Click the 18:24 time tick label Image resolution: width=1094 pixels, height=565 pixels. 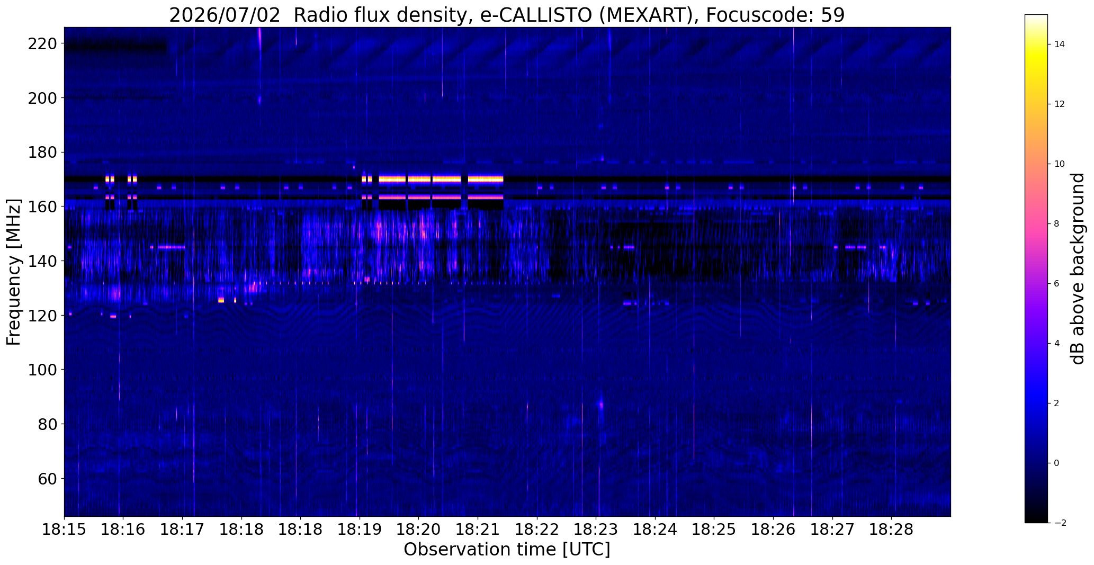(x=656, y=530)
